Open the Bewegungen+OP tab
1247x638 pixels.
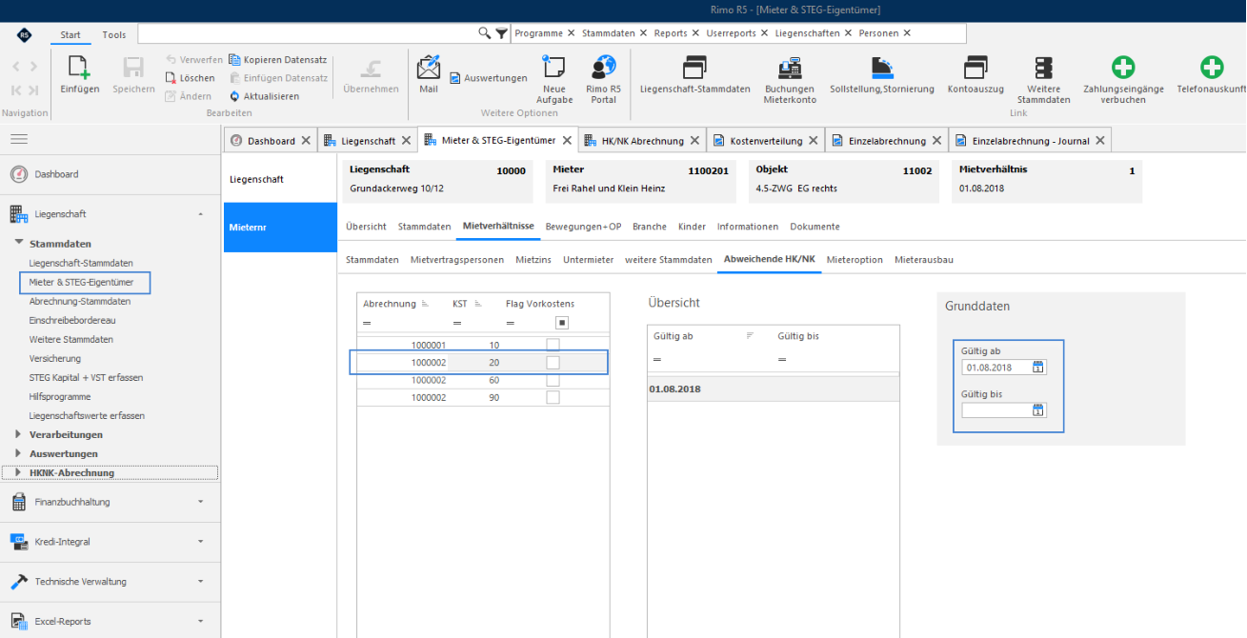[583, 227]
